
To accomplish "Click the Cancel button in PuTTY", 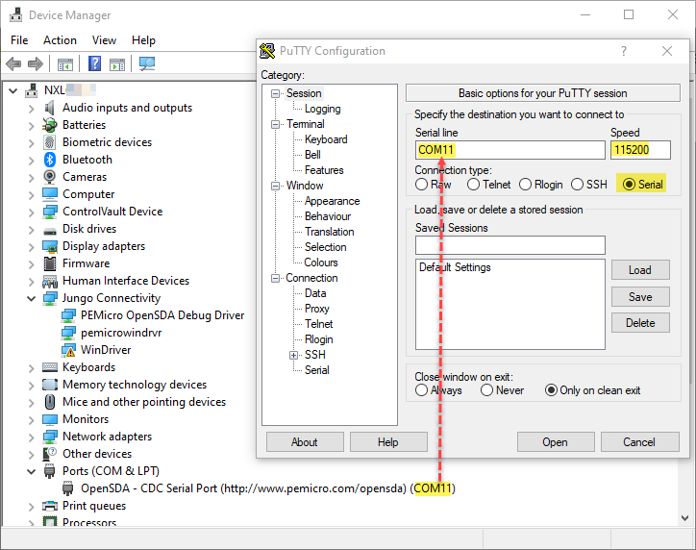I will 639,442.
